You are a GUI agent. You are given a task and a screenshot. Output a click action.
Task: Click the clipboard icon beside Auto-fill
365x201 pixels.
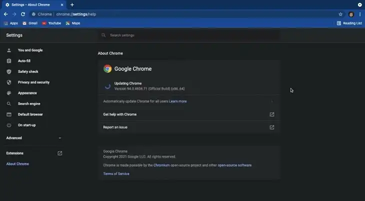tap(9, 61)
